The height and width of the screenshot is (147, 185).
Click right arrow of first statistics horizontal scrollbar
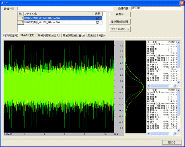tap(175, 86)
